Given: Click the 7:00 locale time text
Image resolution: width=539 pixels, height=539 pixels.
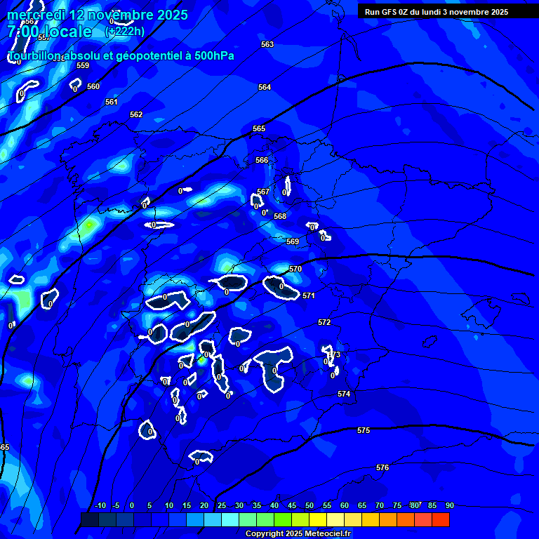Looking at the screenshot, I should click(50, 32).
